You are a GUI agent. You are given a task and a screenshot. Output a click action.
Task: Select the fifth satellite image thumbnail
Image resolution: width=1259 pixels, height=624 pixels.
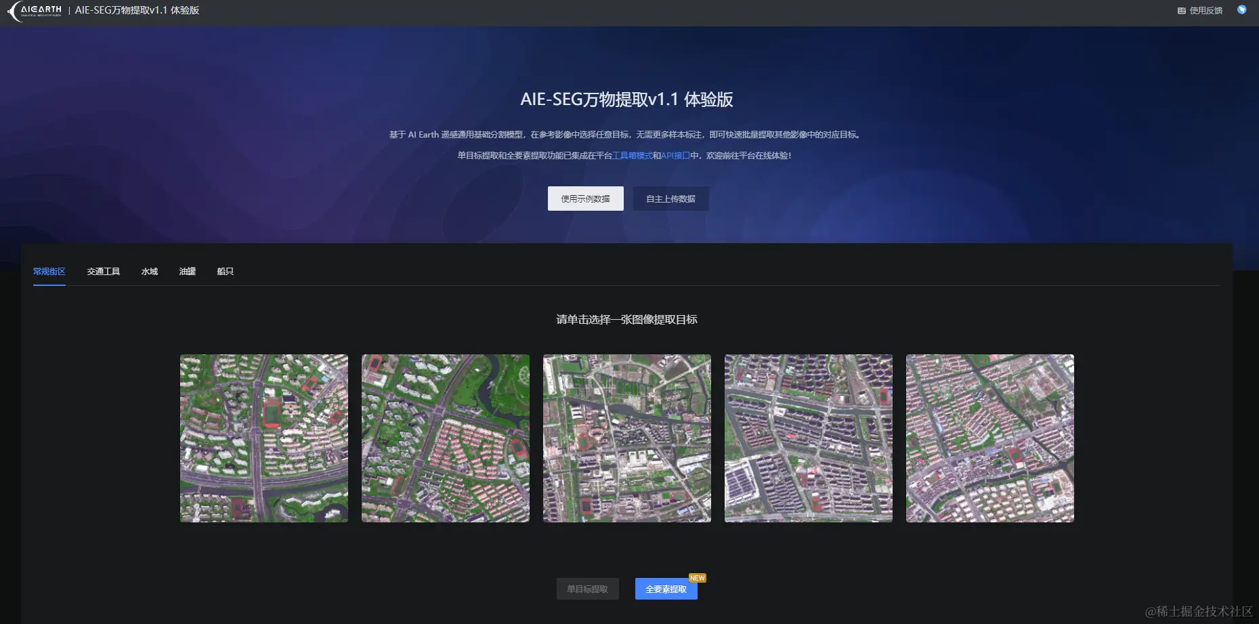(x=990, y=438)
